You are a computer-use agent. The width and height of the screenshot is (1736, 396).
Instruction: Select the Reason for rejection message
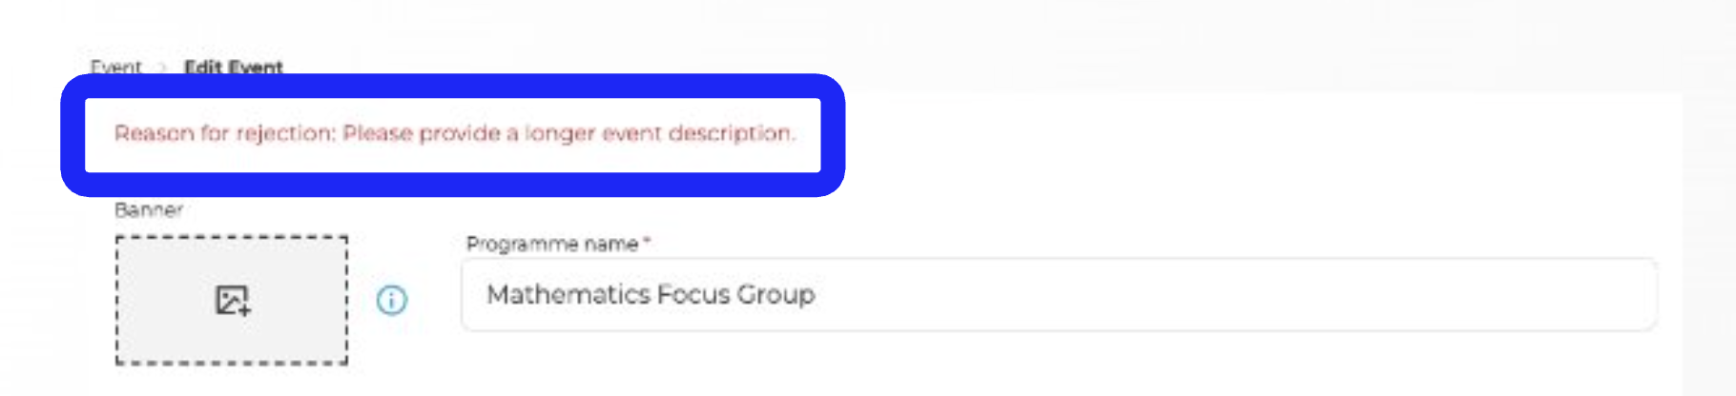click(x=454, y=133)
